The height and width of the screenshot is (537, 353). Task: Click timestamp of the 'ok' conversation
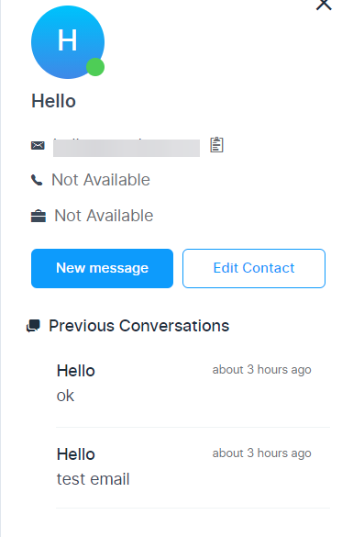[261, 370]
